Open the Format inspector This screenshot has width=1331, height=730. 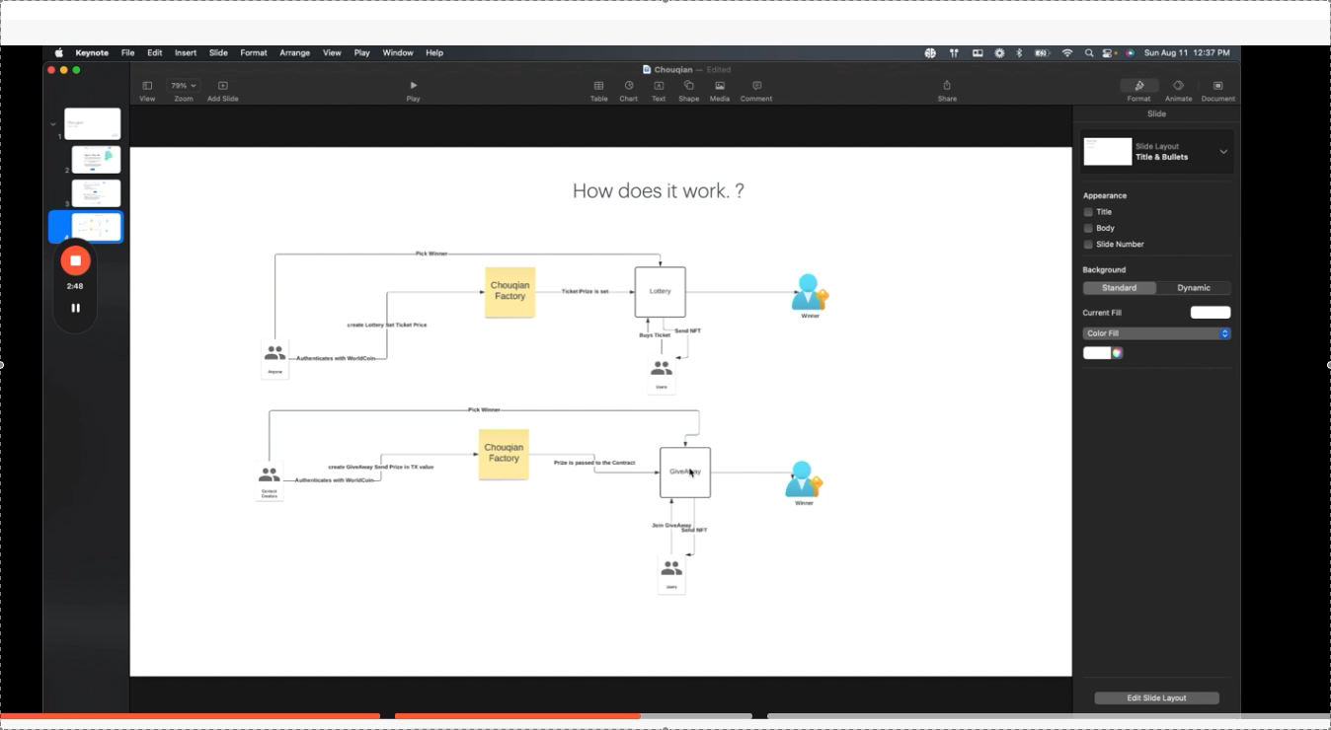coord(1138,91)
